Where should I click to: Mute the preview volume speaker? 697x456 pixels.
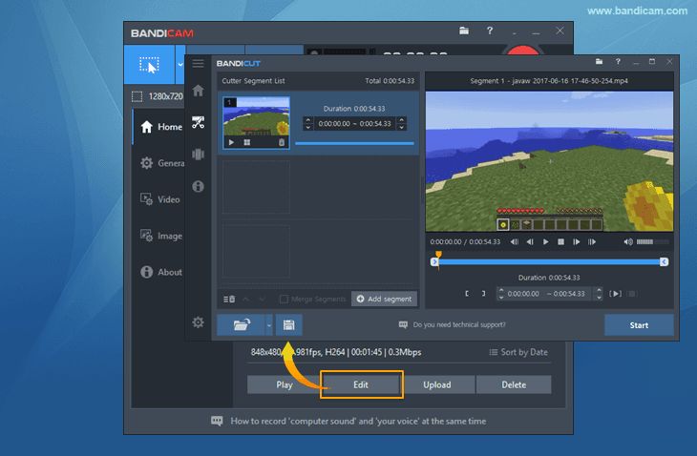[628, 242]
